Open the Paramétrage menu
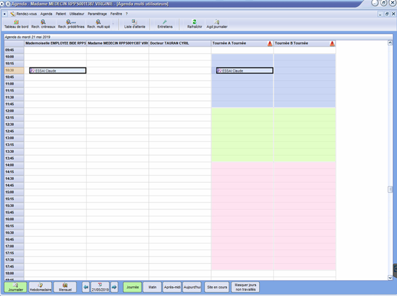The image size is (397, 296). pos(97,13)
